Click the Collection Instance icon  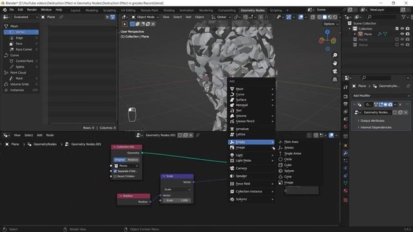pyautogui.click(x=232, y=191)
